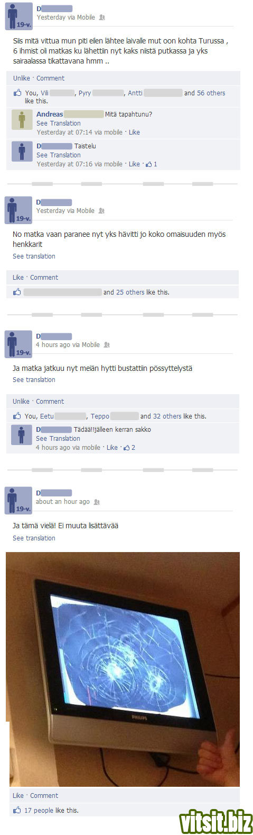Screen dimensions: 253x835
Task: Show translation for 'Ja tämä vielä' post
Action: [x=34, y=538]
